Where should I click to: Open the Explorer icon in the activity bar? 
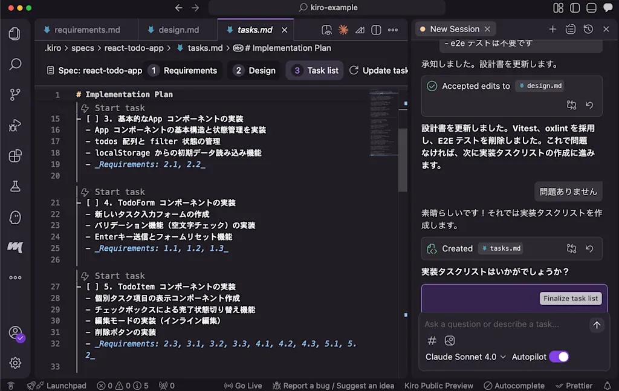15,34
